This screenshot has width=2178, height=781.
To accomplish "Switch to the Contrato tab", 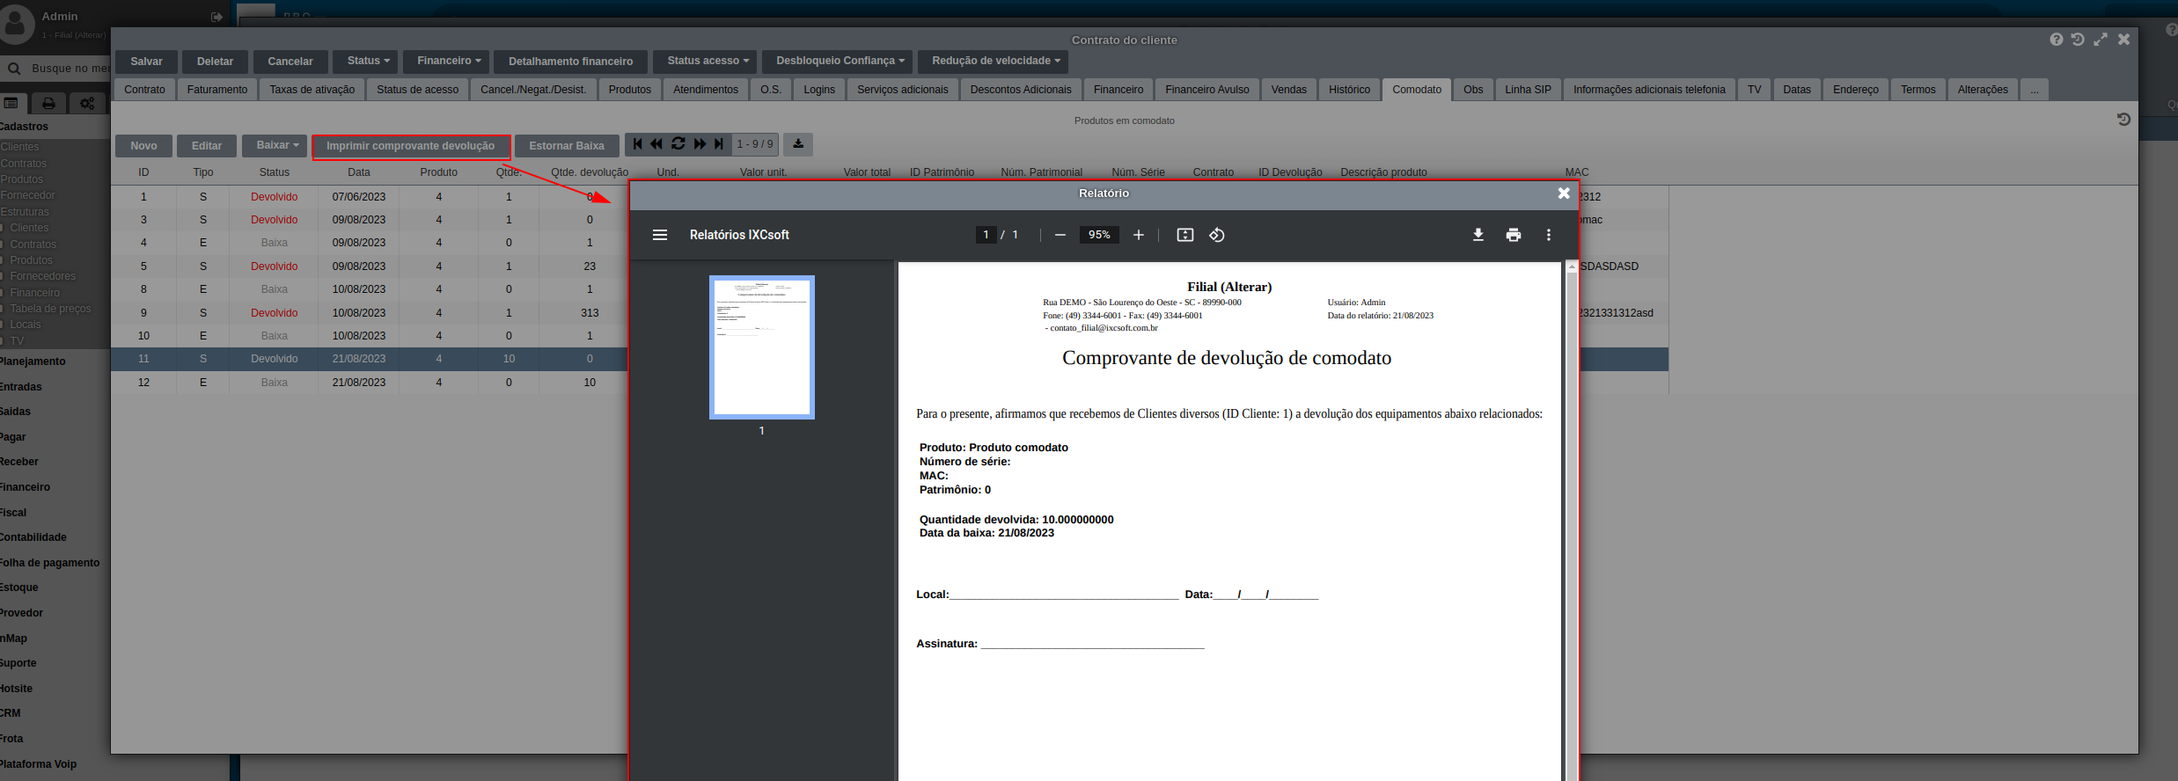I will pyautogui.click(x=144, y=90).
